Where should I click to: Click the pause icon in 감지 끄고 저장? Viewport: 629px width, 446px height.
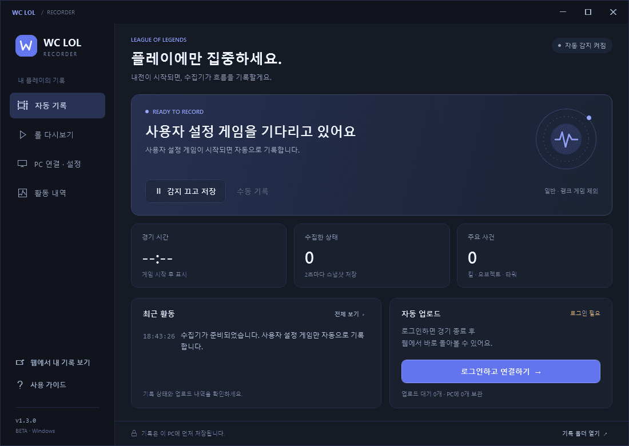click(158, 192)
